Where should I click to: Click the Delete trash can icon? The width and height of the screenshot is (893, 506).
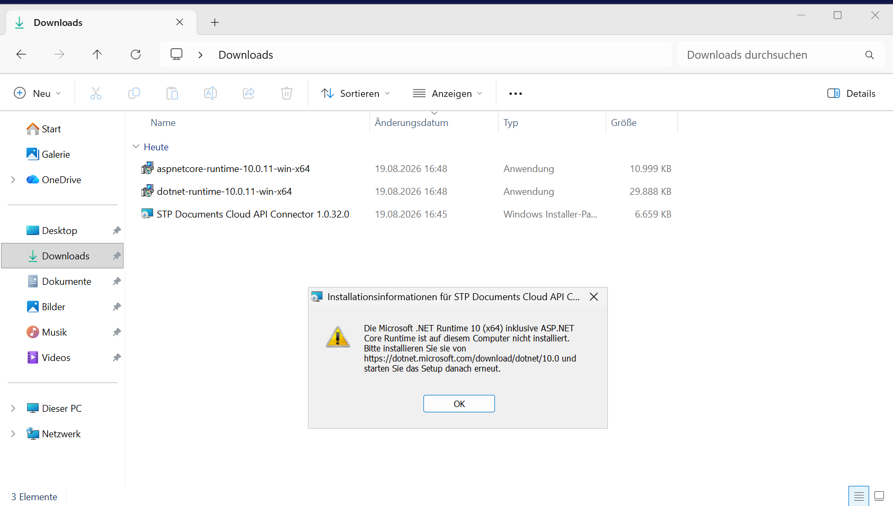[287, 94]
